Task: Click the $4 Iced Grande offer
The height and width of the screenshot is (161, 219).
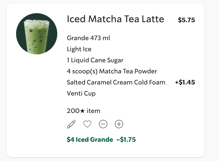Action: click(x=90, y=140)
